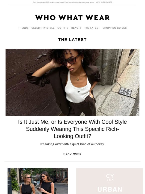Click the Read More link
This screenshot has width=145, height=194.
(x=72, y=154)
